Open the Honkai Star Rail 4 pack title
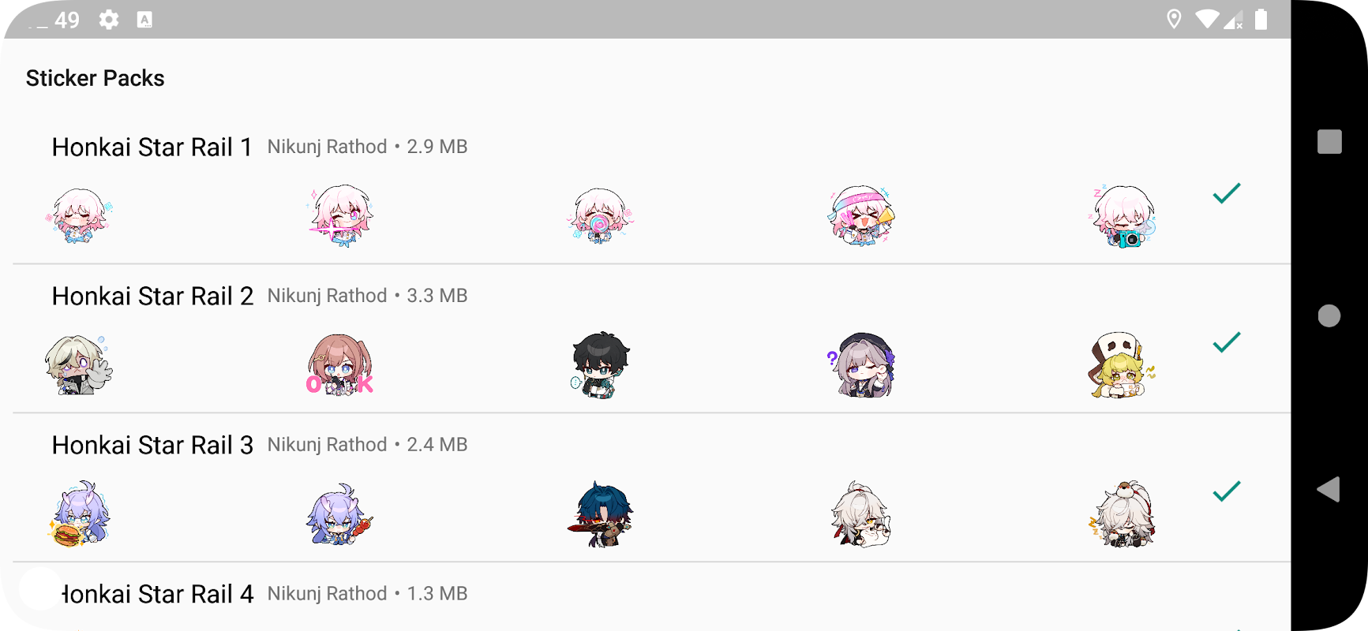1368x631 pixels. tap(156, 595)
